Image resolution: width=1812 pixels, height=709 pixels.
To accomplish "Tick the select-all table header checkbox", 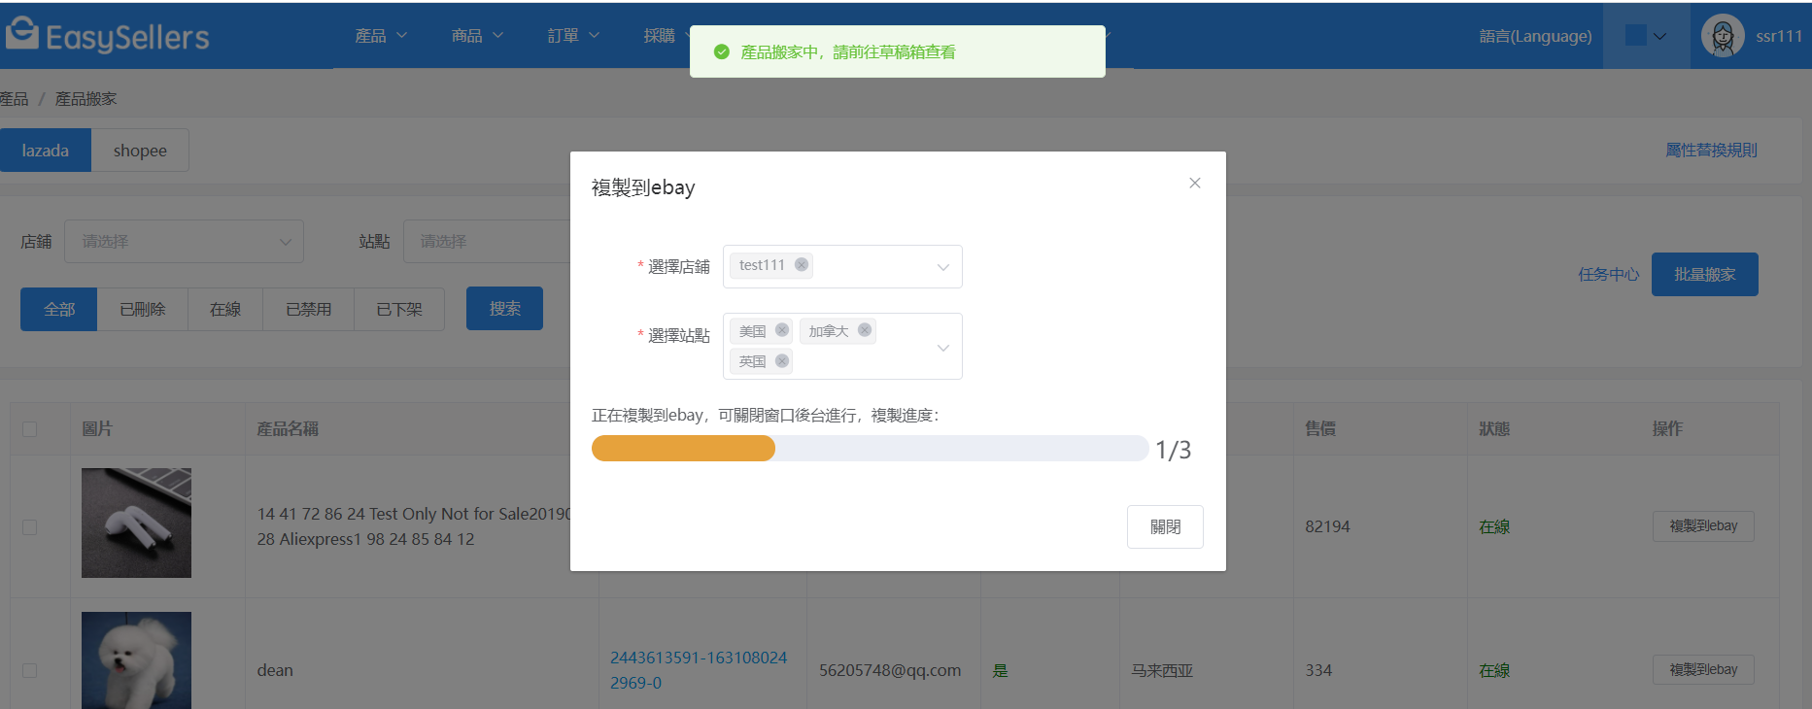I will (x=30, y=428).
